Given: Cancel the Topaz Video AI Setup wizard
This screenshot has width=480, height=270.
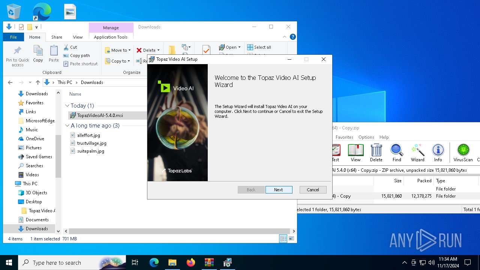Looking at the screenshot, I should click(x=313, y=190).
